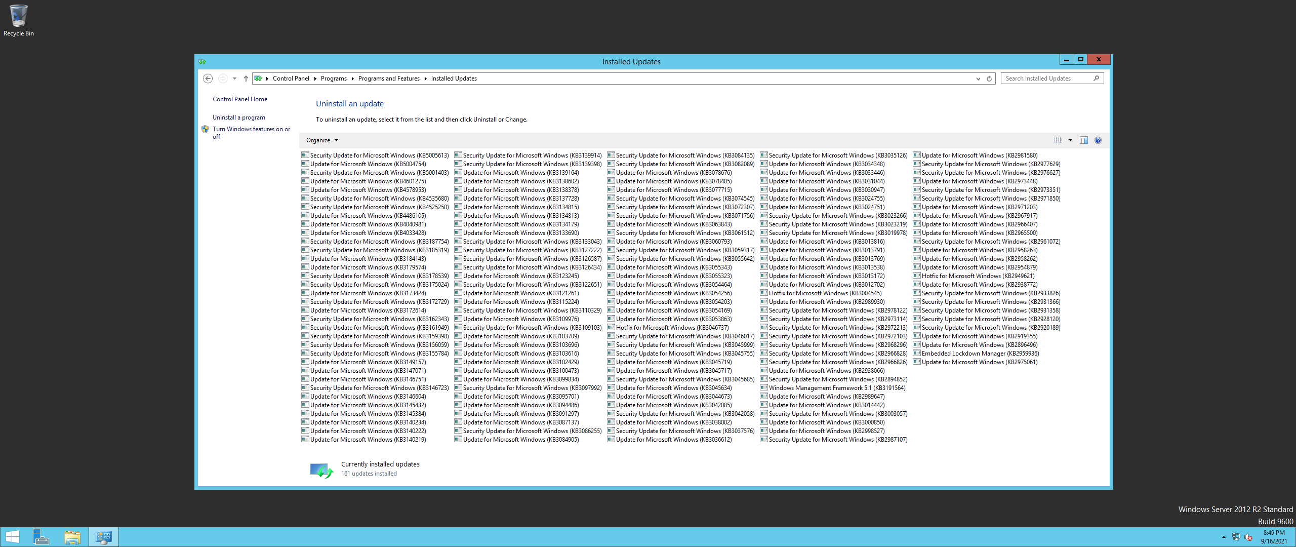1296x547 pixels.
Task: Click the Control Panel icon in address bar
Action: (x=258, y=79)
